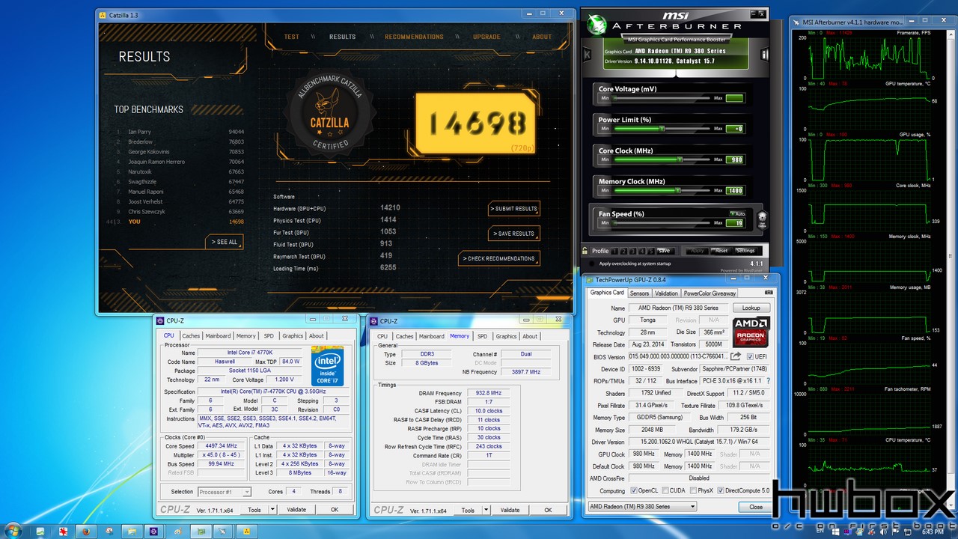Image resolution: width=958 pixels, height=539 pixels.
Task: Toggle apply overclocking at system startup
Action: (x=591, y=264)
